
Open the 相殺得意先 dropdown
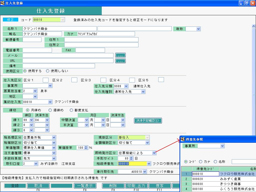coord(148,163)
